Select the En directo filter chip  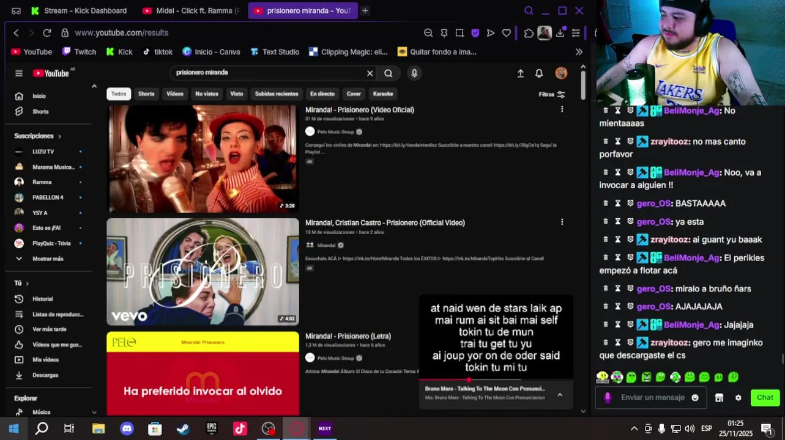point(322,94)
